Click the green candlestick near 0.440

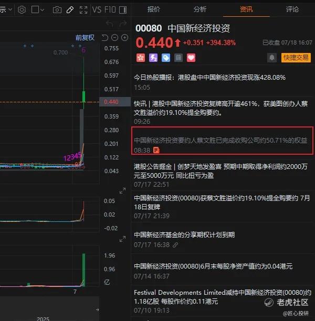click(x=83, y=96)
